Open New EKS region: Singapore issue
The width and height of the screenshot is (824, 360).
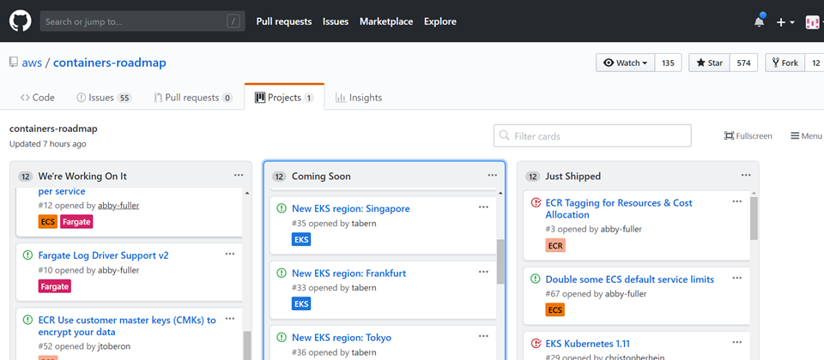[x=350, y=209]
